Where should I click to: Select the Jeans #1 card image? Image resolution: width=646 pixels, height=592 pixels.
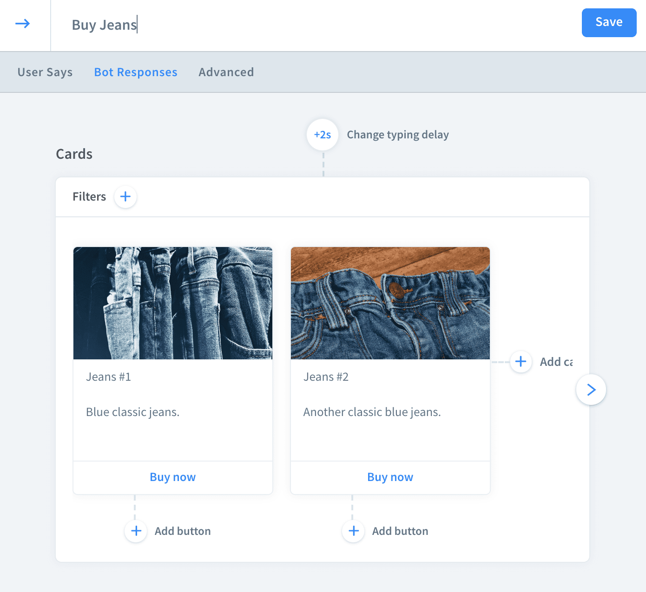[x=173, y=303]
